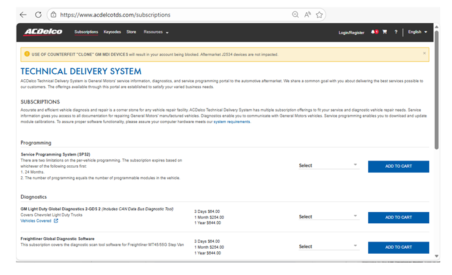Open the Select dropdown for GM Light Duty Global Diagnostics

pos(329,217)
